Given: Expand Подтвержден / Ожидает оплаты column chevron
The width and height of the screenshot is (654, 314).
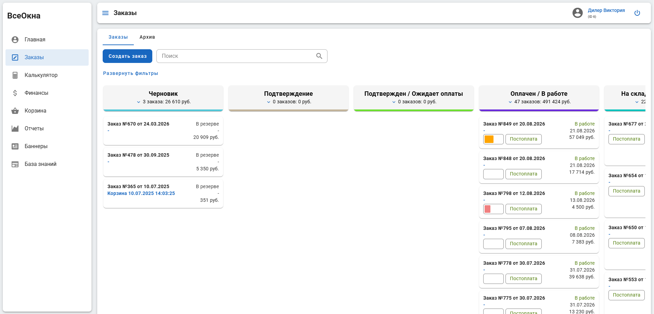Looking at the screenshot, I should pyautogui.click(x=394, y=102).
